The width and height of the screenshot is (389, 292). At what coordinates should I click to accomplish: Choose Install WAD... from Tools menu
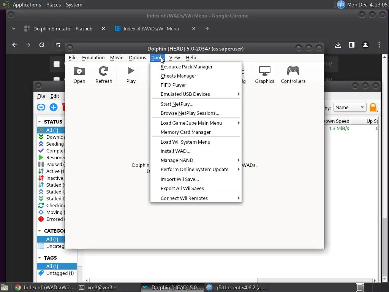point(196,151)
